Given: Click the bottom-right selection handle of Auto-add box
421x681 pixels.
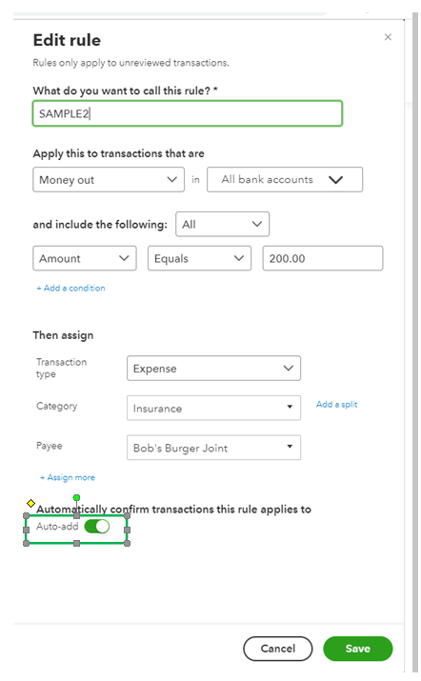Looking at the screenshot, I should [x=127, y=543].
